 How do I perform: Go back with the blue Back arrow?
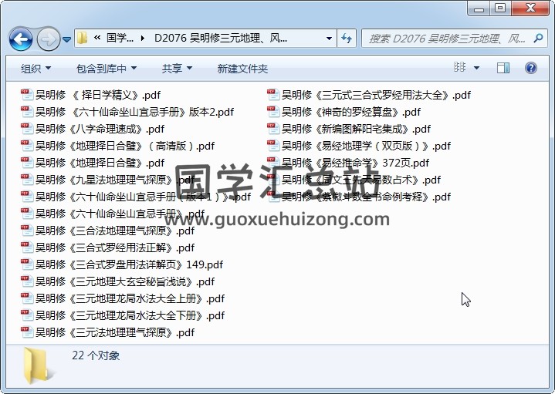click(x=21, y=39)
